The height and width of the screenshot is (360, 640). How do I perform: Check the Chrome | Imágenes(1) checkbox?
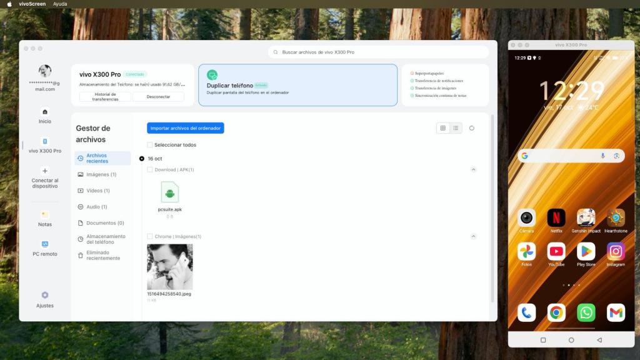149,236
